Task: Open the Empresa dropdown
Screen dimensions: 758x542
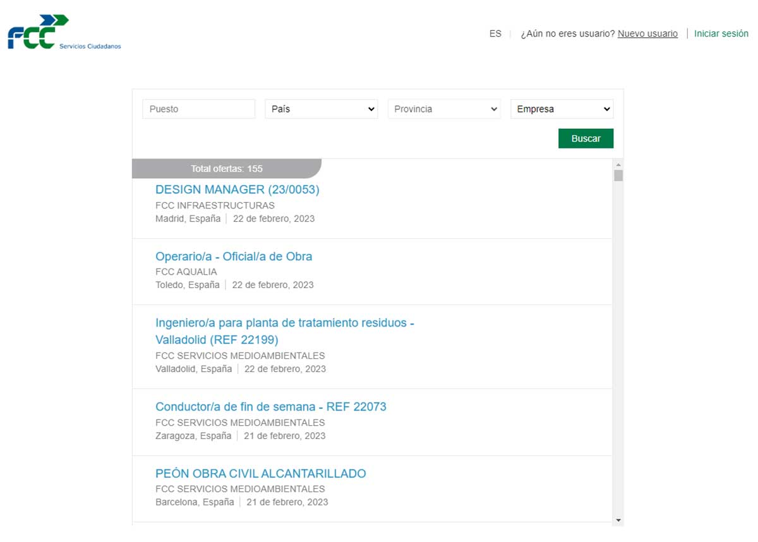Action: click(562, 109)
